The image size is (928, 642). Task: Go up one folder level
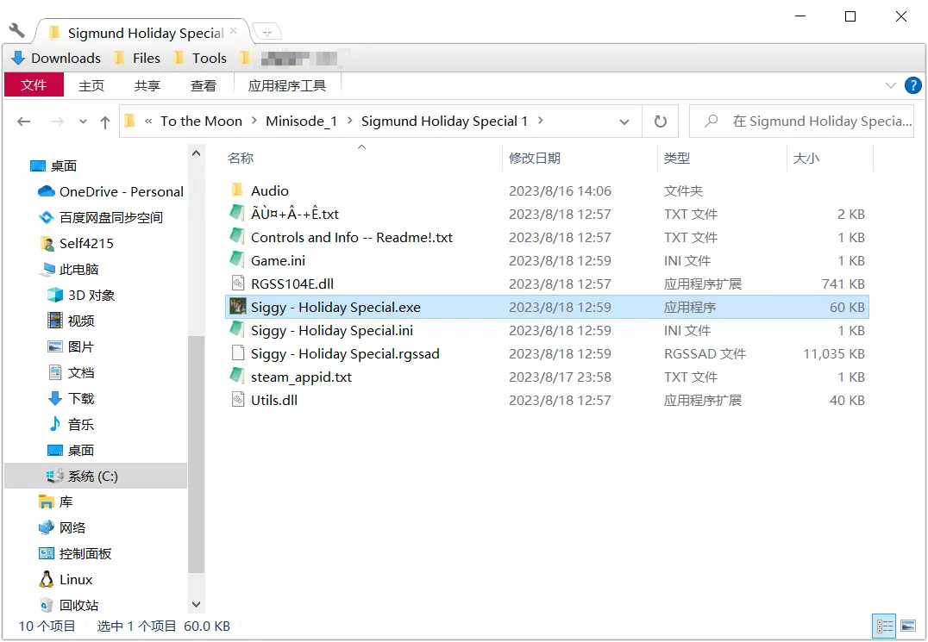[105, 122]
